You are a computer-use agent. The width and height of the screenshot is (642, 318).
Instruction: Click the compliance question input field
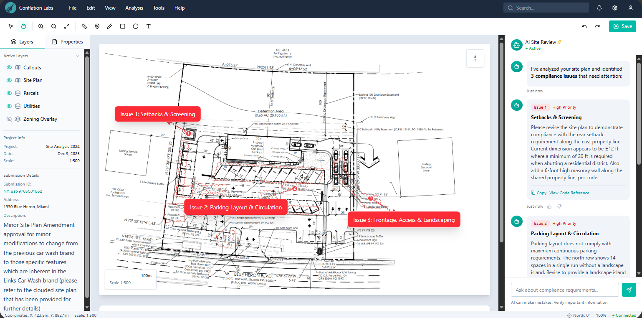click(x=565, y=290)
